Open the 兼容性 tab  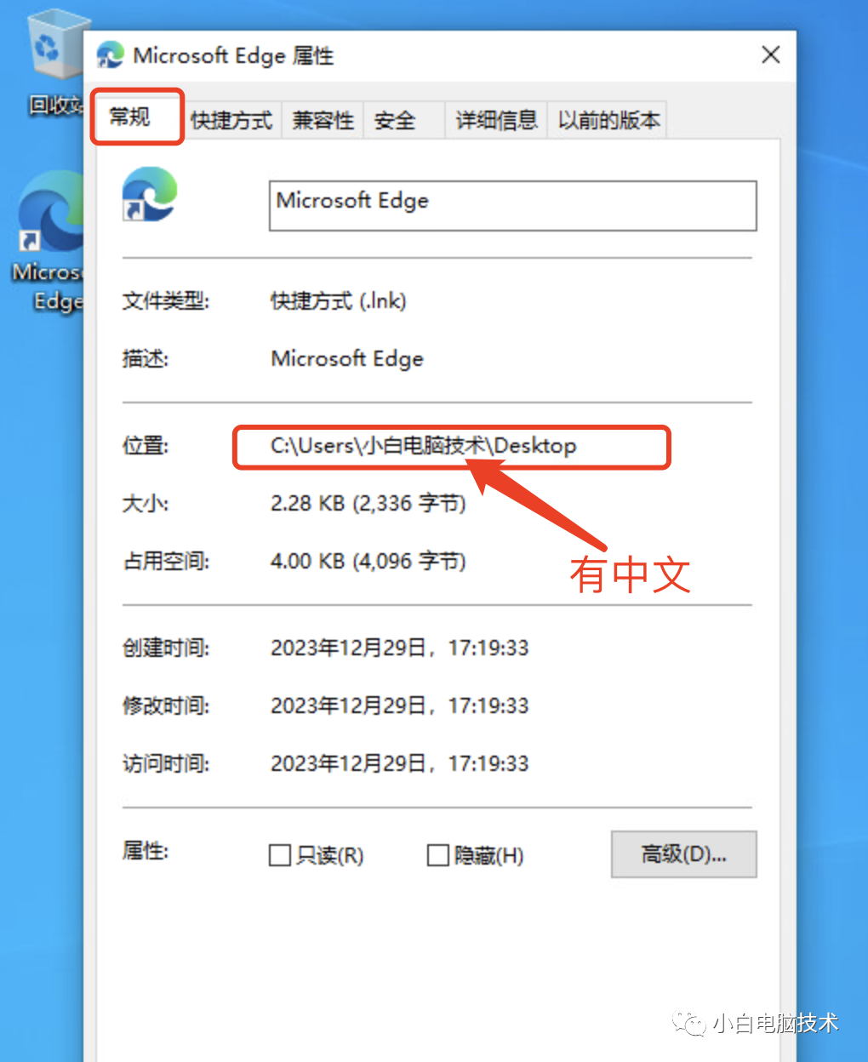tap(323, 121)
